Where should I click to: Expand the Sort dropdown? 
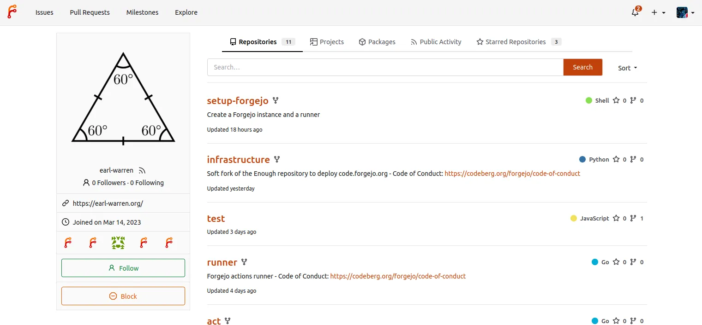(627, 68)
